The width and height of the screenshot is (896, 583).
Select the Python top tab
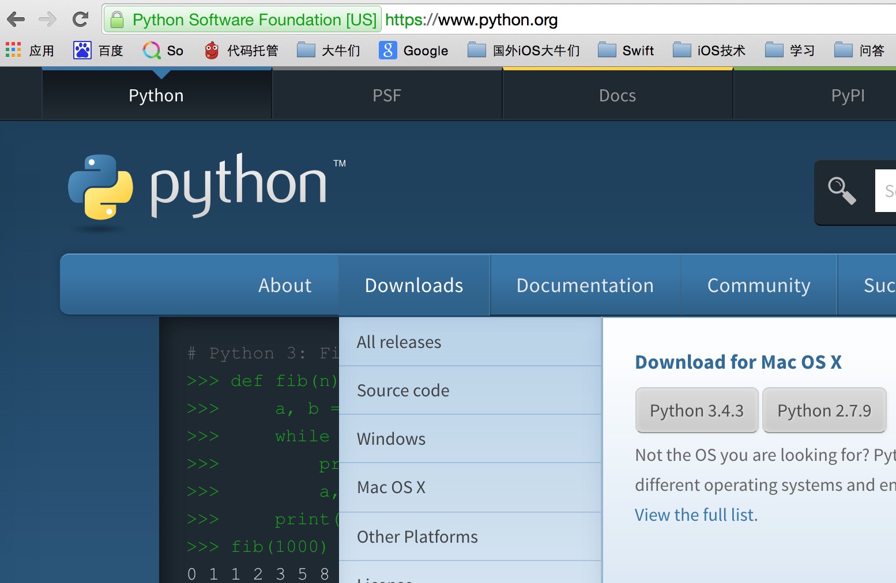pos(156,95)
